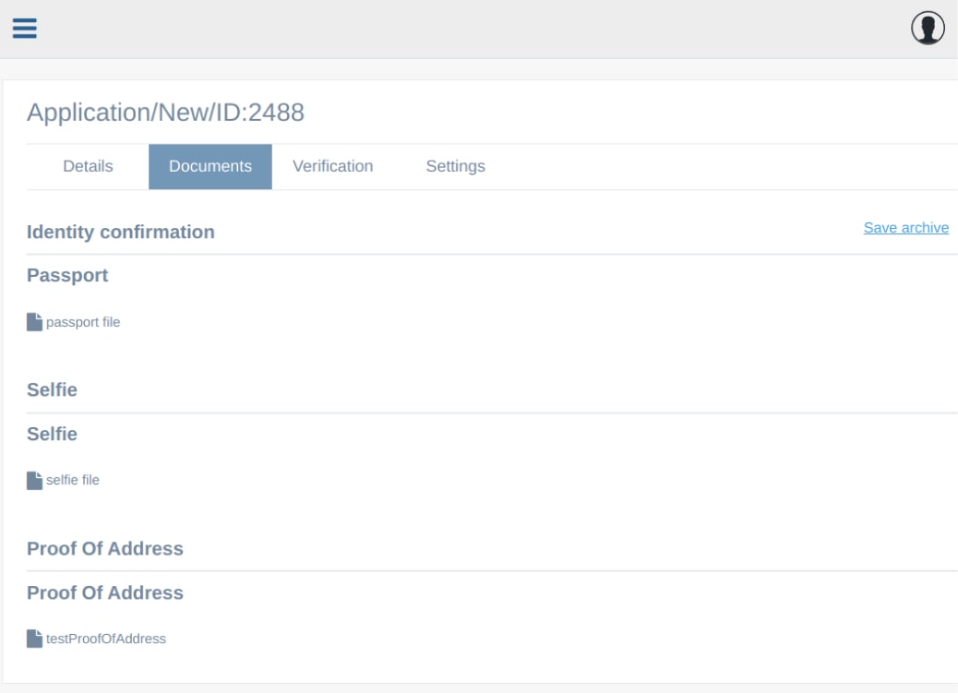Screen dimensions: 958x693
Task: Select the Documents tab
Action: click(x=210, y=167)
